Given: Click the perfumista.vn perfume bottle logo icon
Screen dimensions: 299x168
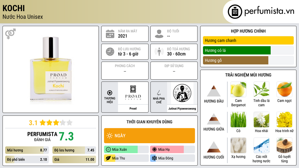Looking at the screenshot, I should click(x=235, y=12).
